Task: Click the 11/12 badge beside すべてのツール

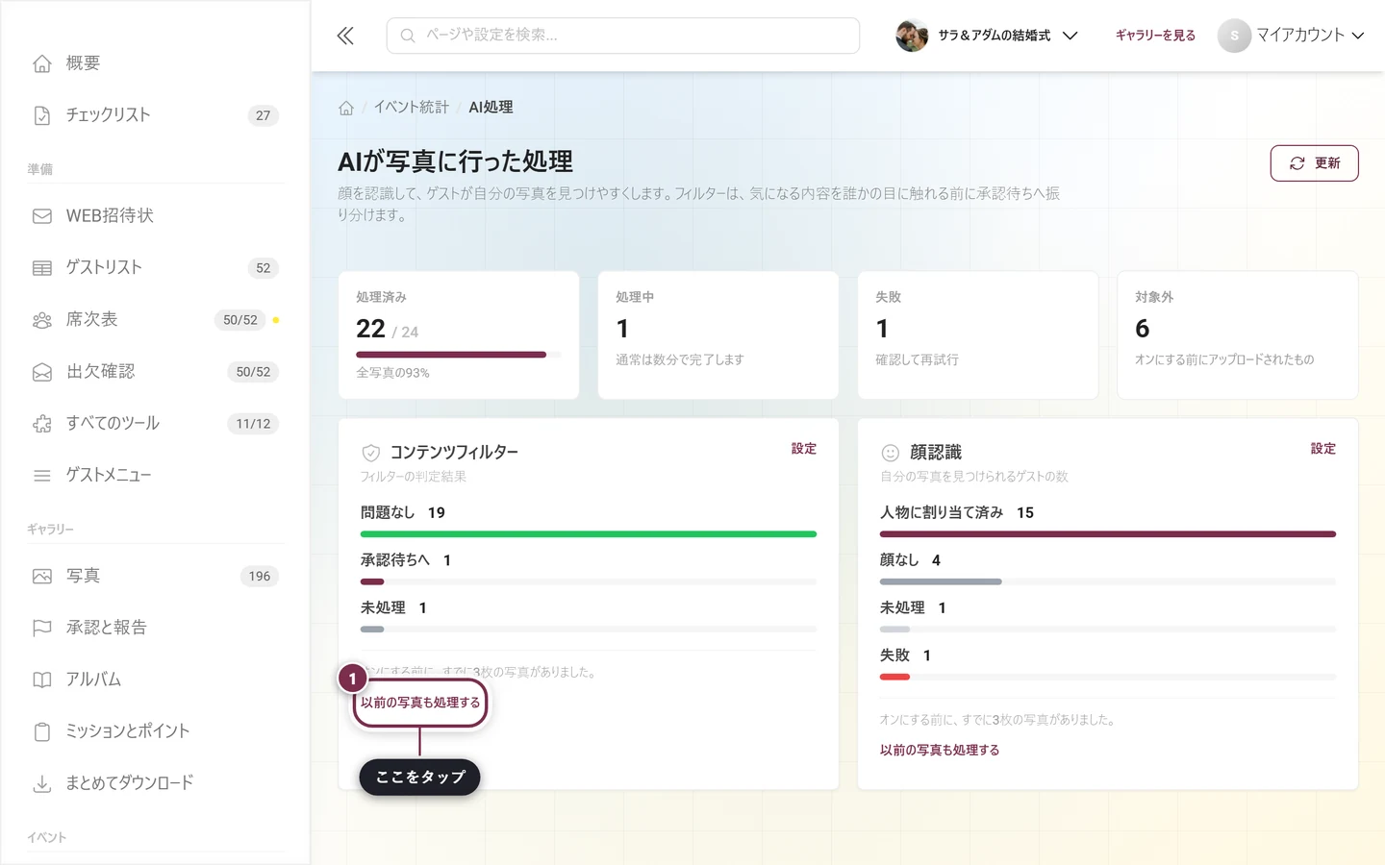Action: (253, 424)
